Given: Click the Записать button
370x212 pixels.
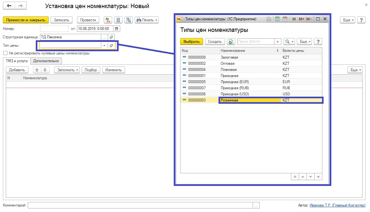Looking at the screenshot, I should pyautogui.click(x=61, y=20).
